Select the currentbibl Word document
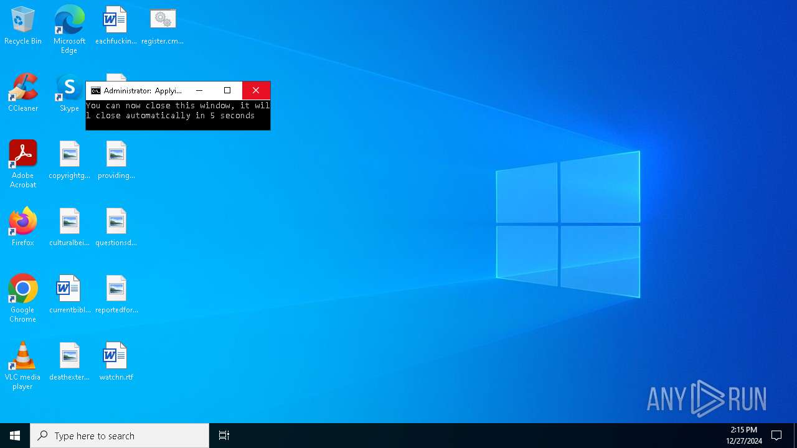 click(x=69, y=295)
